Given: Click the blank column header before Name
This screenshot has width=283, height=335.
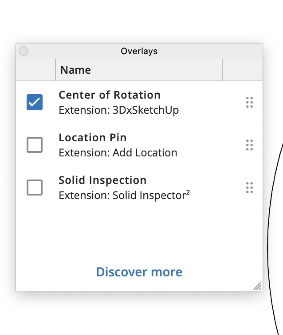Looking at the screenshot, I should (35, 70).
